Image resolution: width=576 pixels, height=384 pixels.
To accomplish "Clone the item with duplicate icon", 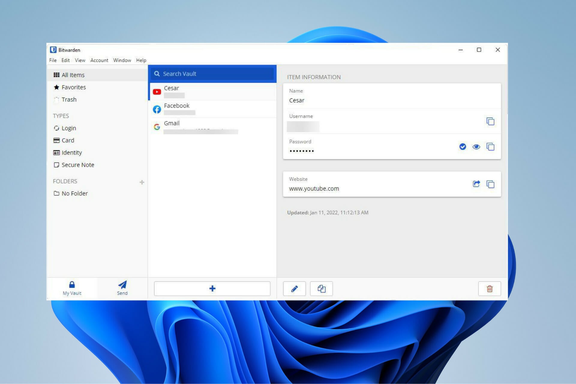I will click(321, 289).
